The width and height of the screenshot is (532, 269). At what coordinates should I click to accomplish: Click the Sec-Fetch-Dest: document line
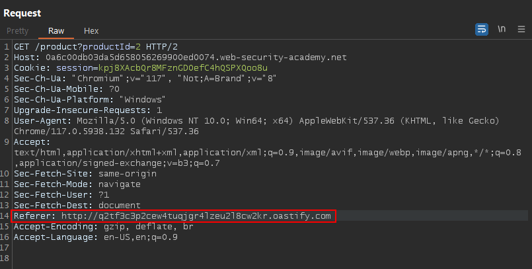click(x=77, y=206)
